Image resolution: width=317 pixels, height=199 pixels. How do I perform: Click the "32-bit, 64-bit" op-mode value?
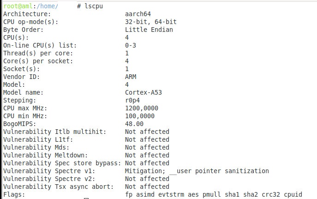150,22
